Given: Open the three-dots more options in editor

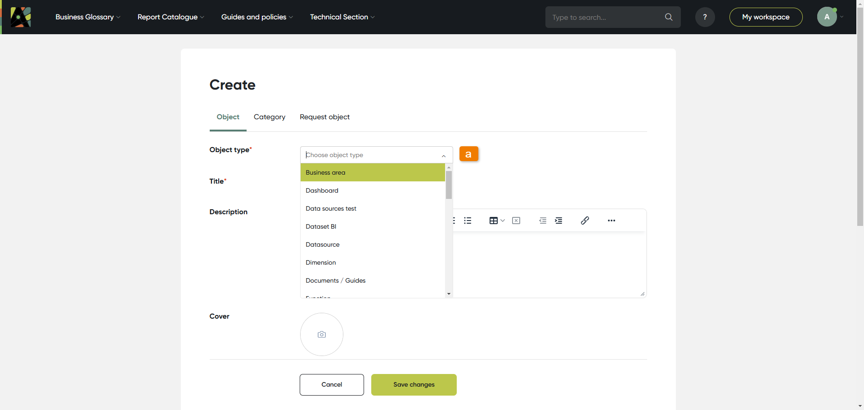Looking at the screenshot, I should (611, 221).
